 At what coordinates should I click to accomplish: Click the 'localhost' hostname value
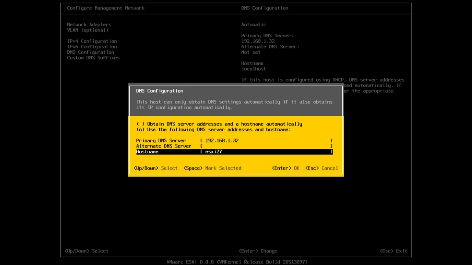254,69
